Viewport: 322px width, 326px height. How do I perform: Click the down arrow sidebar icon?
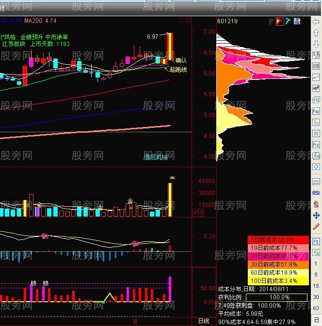316,44
